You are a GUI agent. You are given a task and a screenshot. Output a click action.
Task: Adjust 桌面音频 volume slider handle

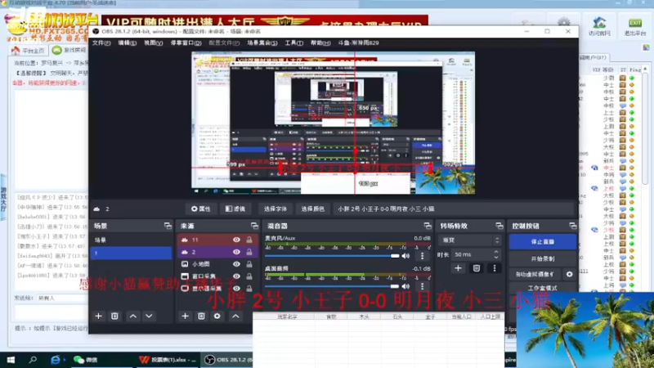click(x=395, y=286)
